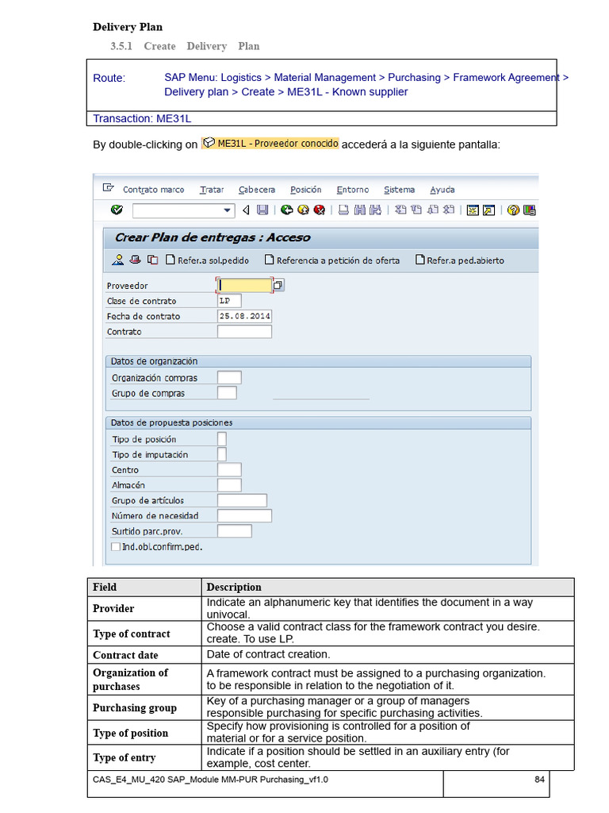Open the Contrato marco menu
The width and height of the screenshot is (609, 813).
[x=153, y=190]
